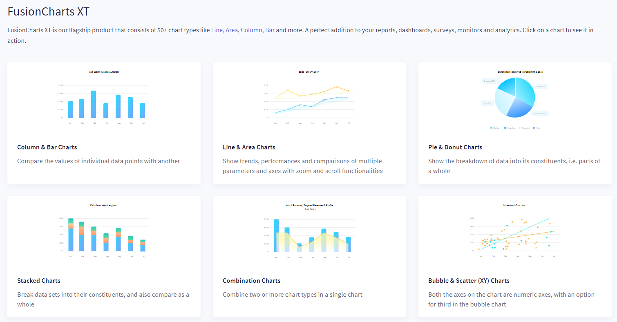Open Pie & Donut Charts heading
The image size is (617, 322).
(x=455, y=147)
